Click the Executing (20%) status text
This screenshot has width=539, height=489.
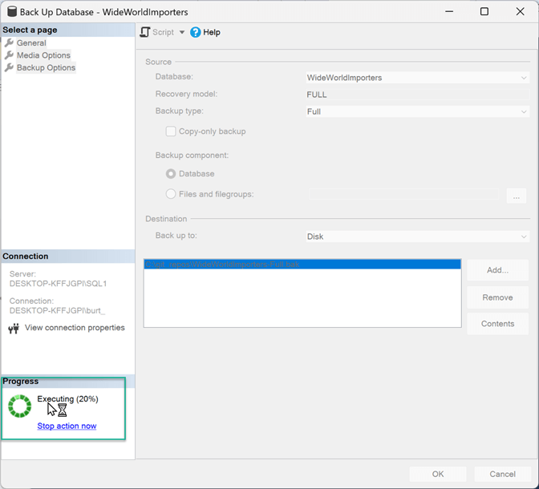tap(67, 398)
